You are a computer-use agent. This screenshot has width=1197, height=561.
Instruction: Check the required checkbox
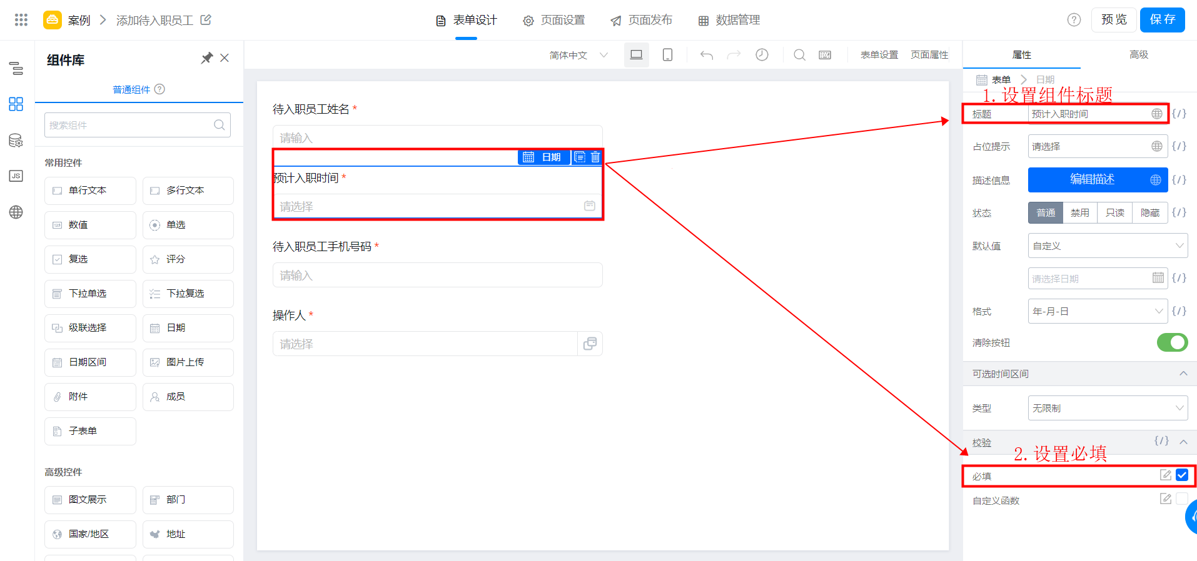[x=1182, y=475]
